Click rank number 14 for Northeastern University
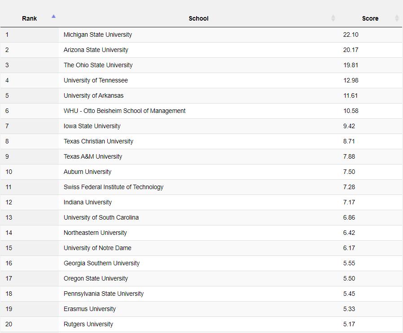 [9, 233]
